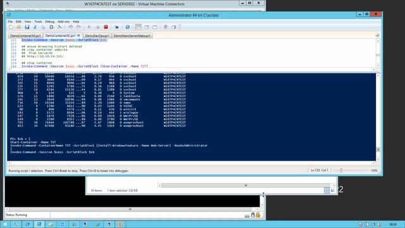405x228 pixels.
Task: Click the green Run Script icon
Action: pos(89,27)
